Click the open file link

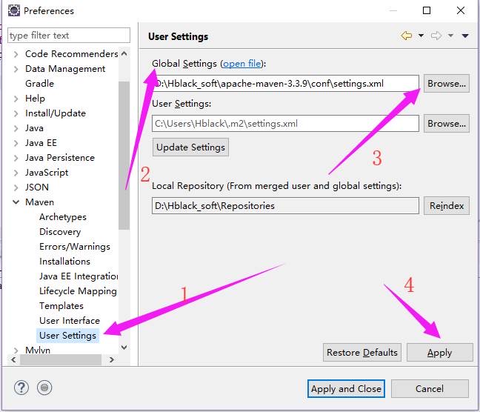tap(242, 64)
